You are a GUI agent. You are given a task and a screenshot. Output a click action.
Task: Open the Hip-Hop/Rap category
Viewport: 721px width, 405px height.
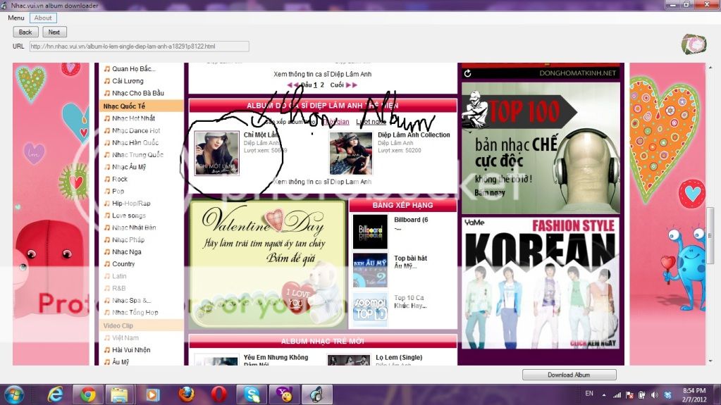tap(131, 203)
